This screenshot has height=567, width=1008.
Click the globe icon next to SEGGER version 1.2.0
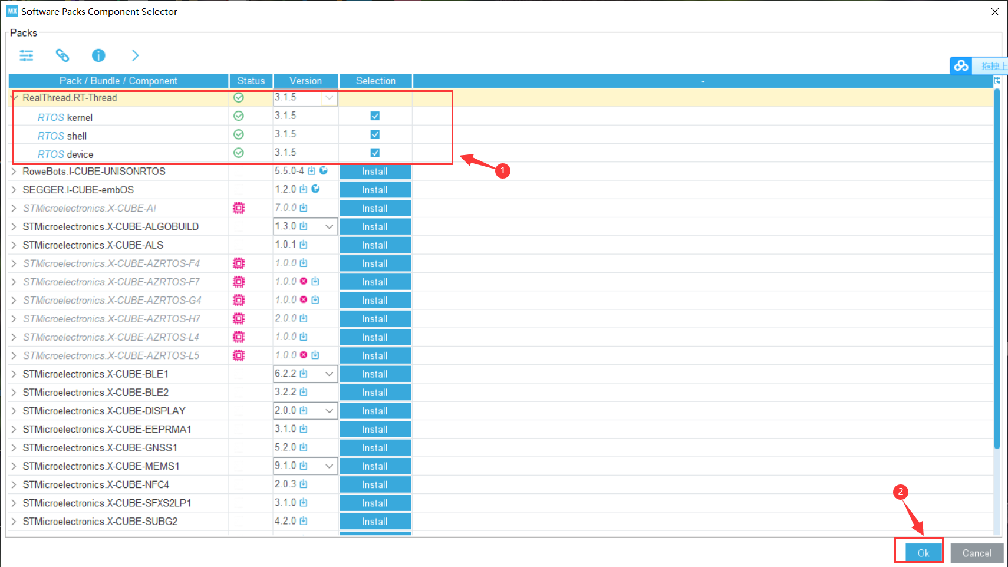pos(315,189)
